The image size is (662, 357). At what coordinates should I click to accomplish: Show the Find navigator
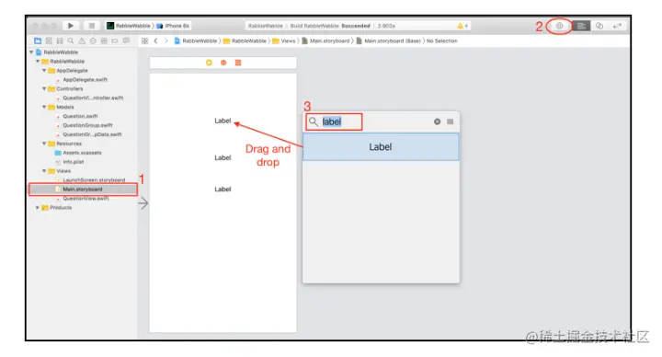pyautogui.click(x=71, y=41)
